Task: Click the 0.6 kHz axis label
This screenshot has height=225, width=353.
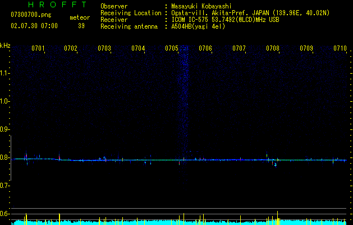Action: coord(5,214)
